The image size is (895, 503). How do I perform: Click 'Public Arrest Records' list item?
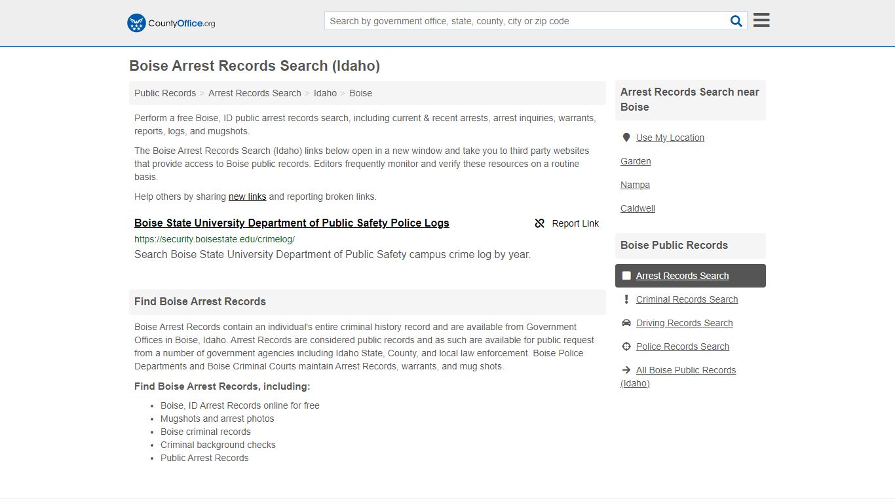pos(204,458)
